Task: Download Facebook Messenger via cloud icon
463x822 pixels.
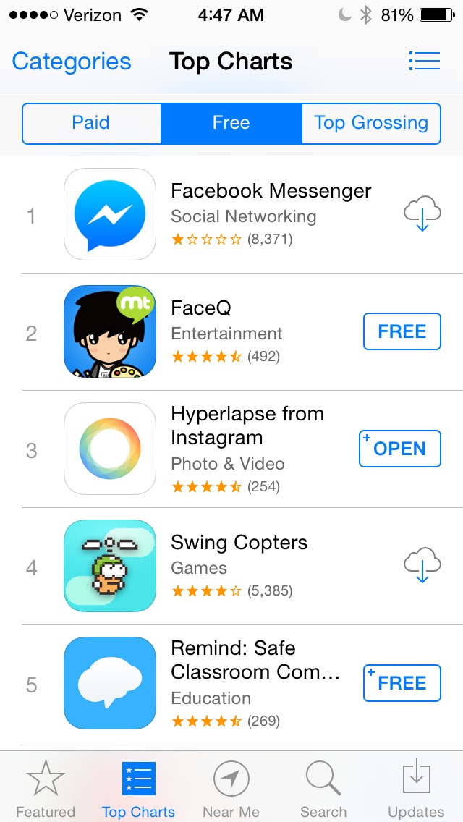Action: (x=422, y=214)
